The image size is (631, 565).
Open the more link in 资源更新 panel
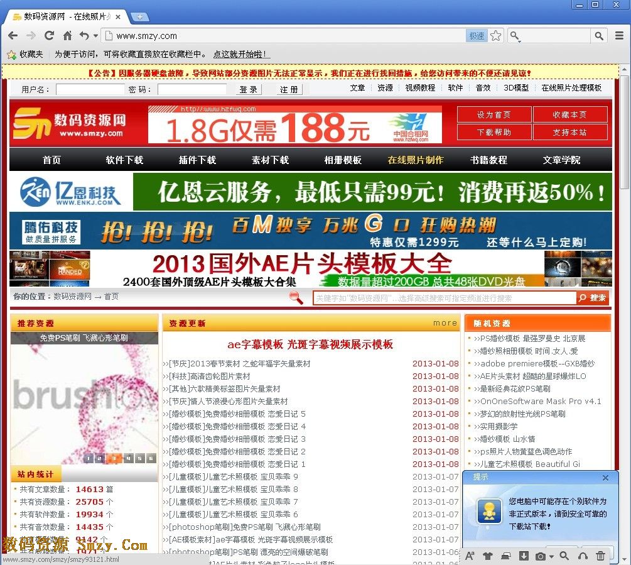(445, 322)
